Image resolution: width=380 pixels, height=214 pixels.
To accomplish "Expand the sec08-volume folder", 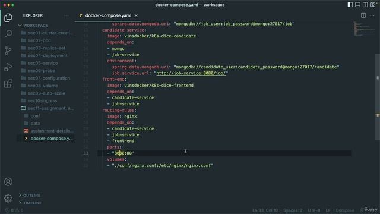I will point(40,86).
